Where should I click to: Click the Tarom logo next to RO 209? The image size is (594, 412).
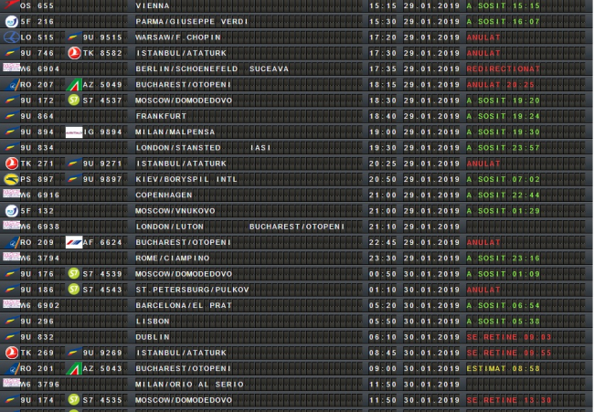pyautogui.click(x=12, y=242)
